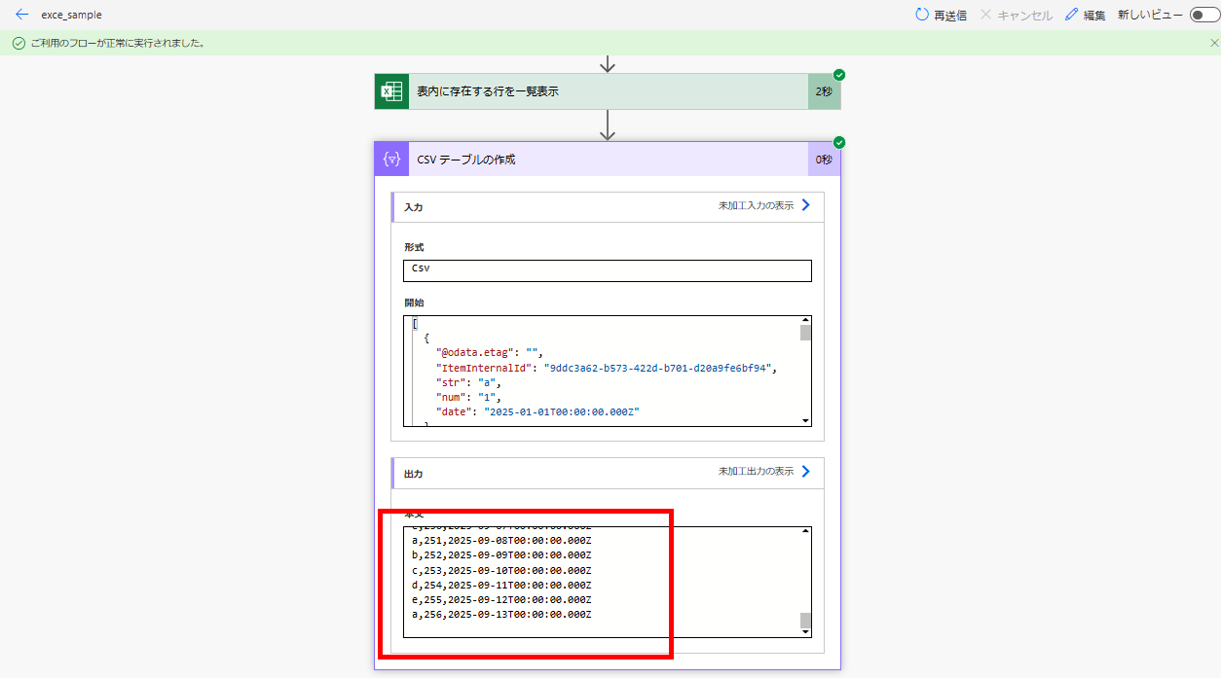The image size is (1221, 678).
Task: Toggle the 新しいビュー switch
Action: click(x=1204, y=15)
